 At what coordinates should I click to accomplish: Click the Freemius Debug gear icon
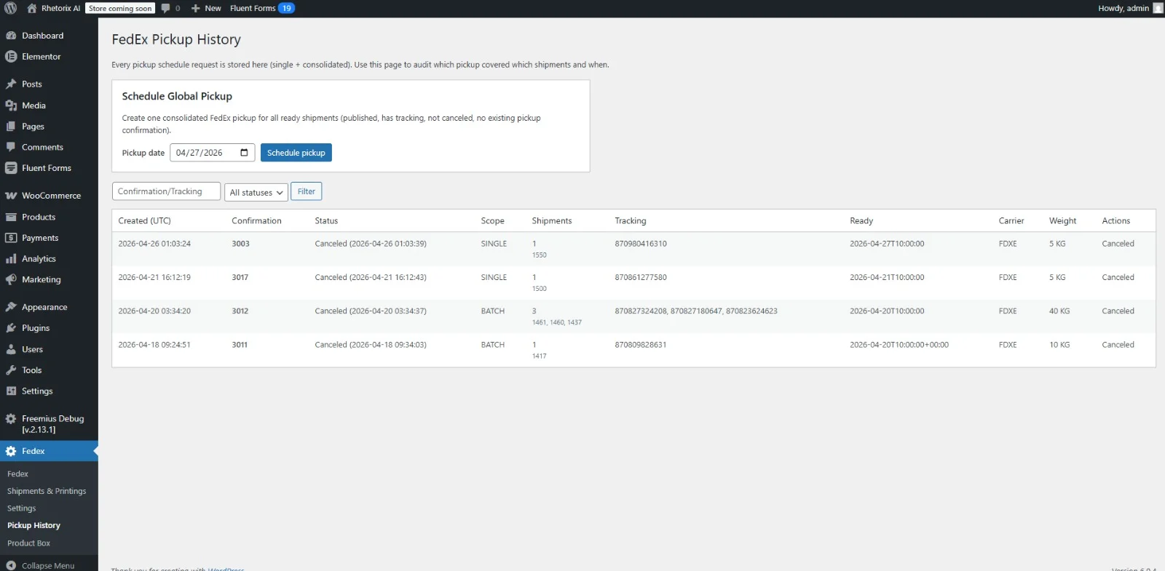[11, 419]
